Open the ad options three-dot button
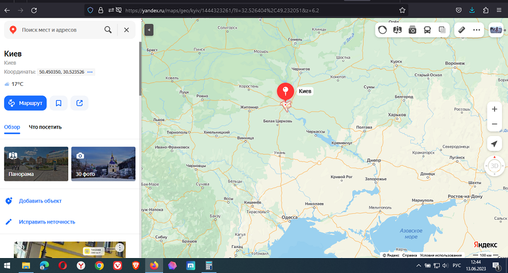 119,248
